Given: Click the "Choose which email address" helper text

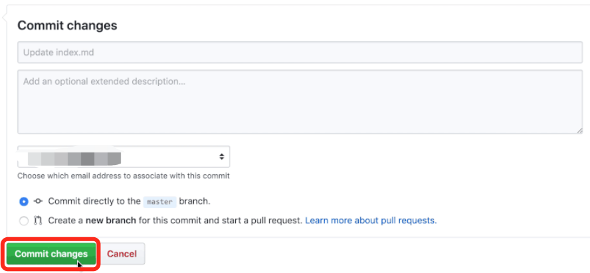Looking at the screenshot, I should point(124,176).
